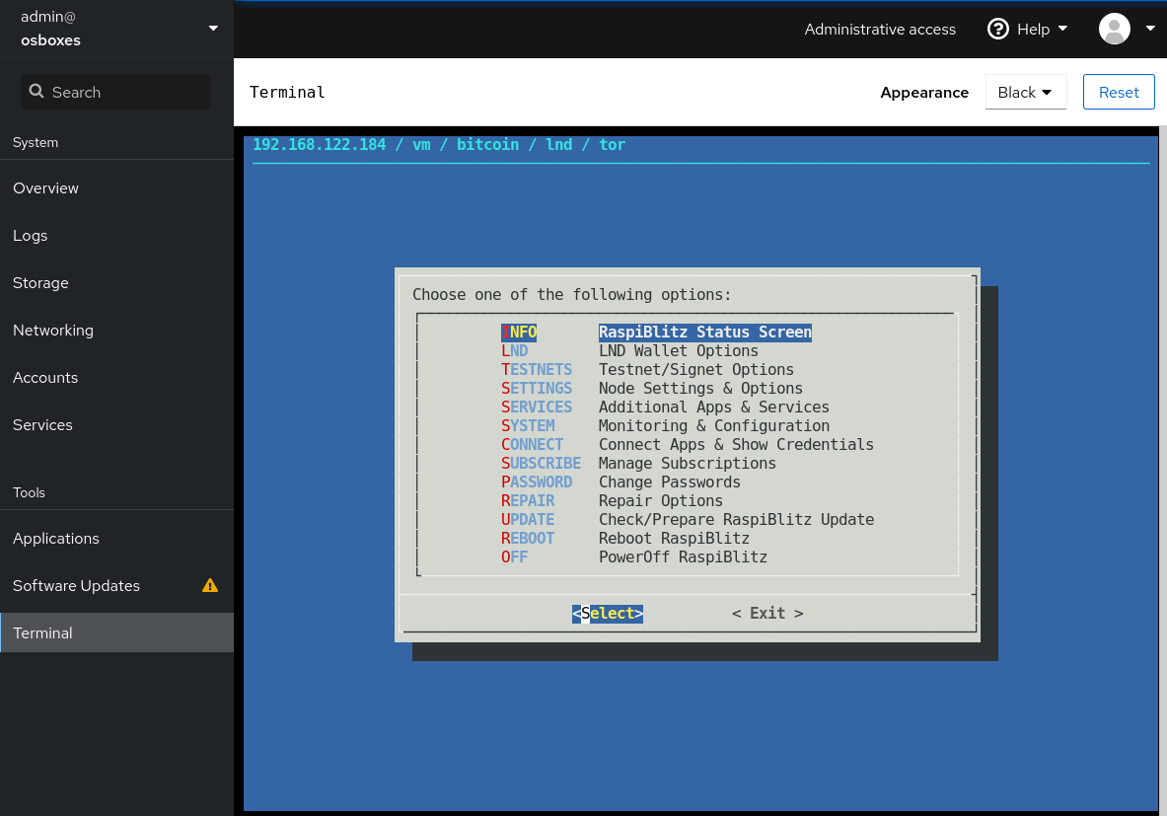Click the Appearance label
Screen dimensions: 1167x816
(924, 93)
